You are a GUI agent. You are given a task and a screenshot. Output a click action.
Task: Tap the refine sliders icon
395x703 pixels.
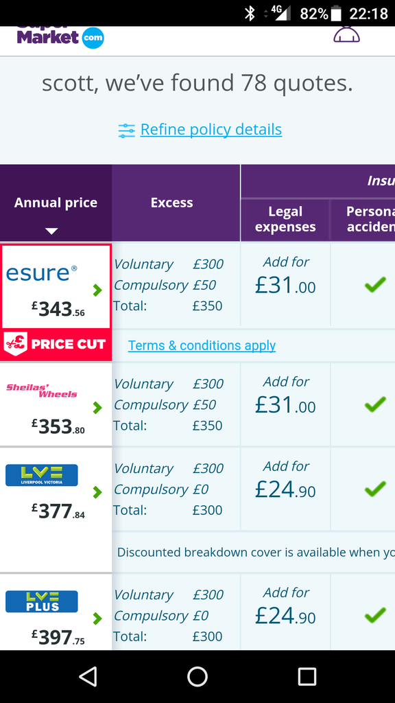pyautogui.click(x=126, y=130)
